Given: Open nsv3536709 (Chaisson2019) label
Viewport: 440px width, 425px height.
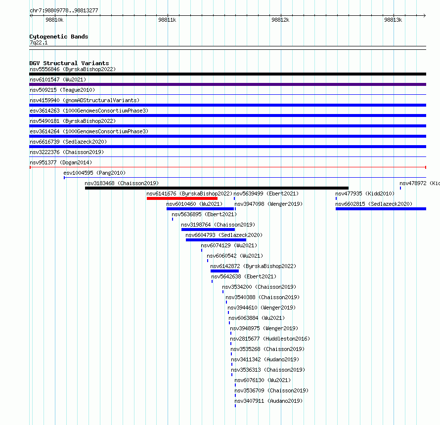Looking at the screenshot, I should coord(271,390).
